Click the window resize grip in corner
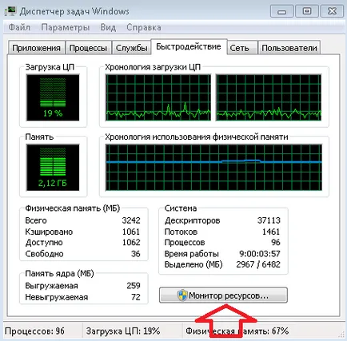Screen dimensions: 347x341 pos(341,335)
